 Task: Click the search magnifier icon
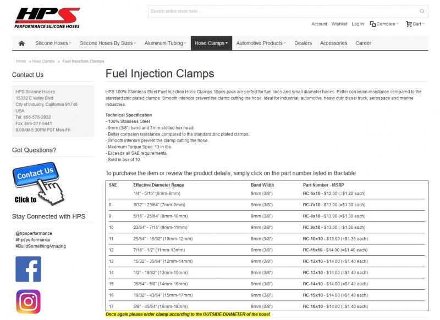coord(422,11)
